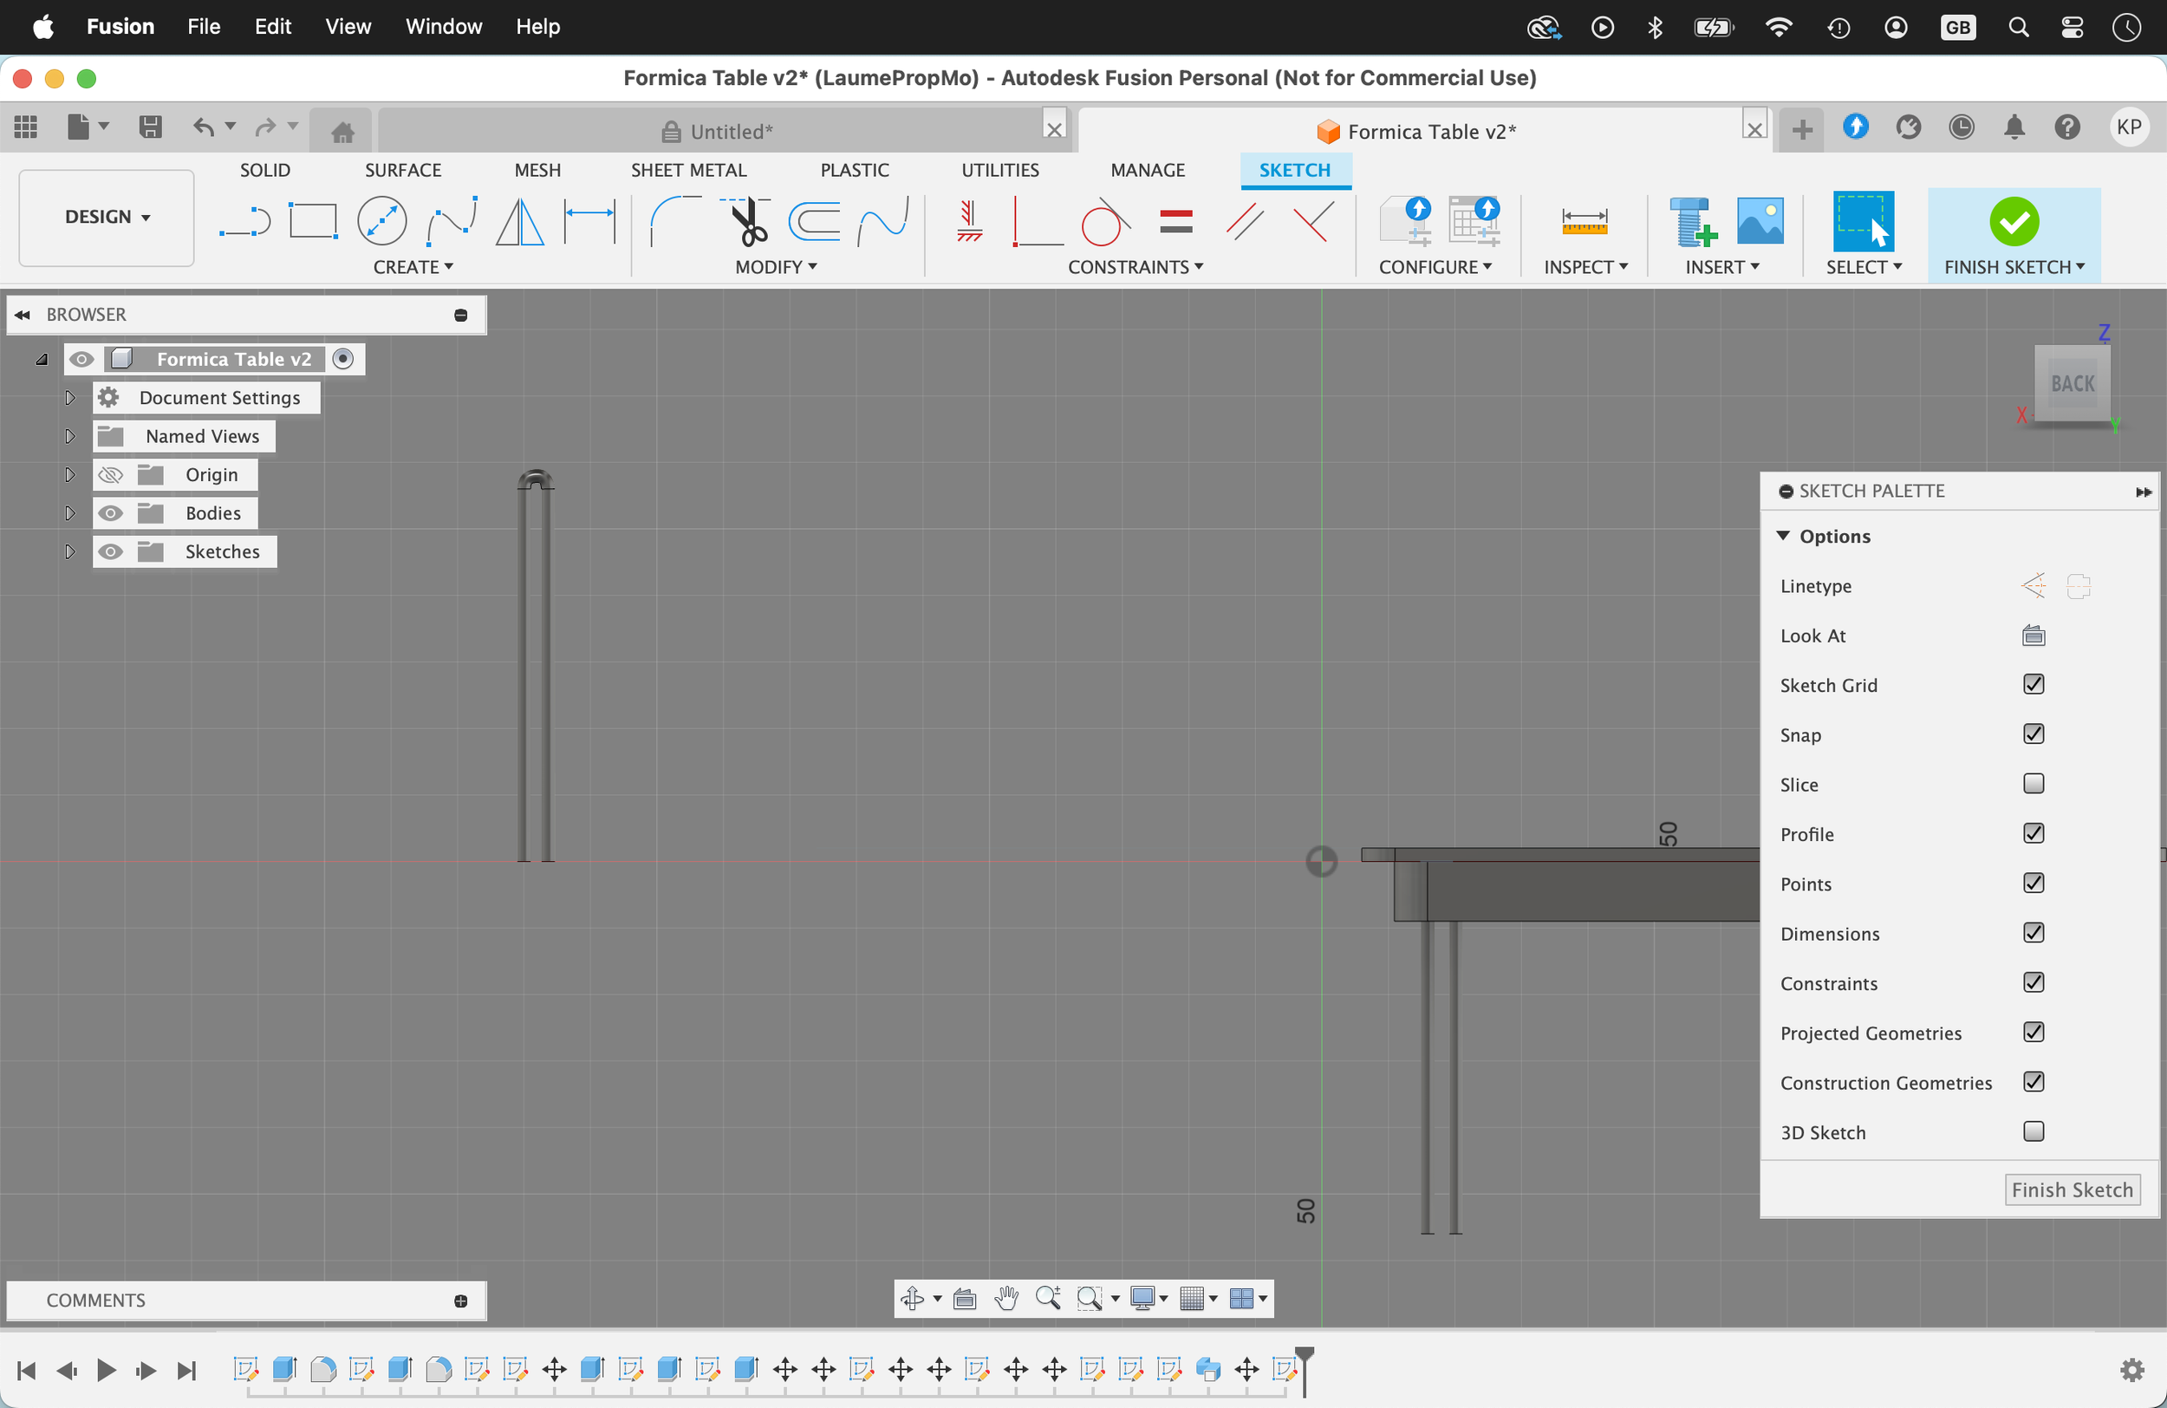Screen dimensions: 2167x1408
Task: Click the timeline position marker
Action: click(x=1304, y=1370)
